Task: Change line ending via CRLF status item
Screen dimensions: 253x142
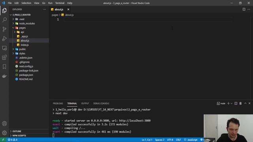Action: [178, 140]
